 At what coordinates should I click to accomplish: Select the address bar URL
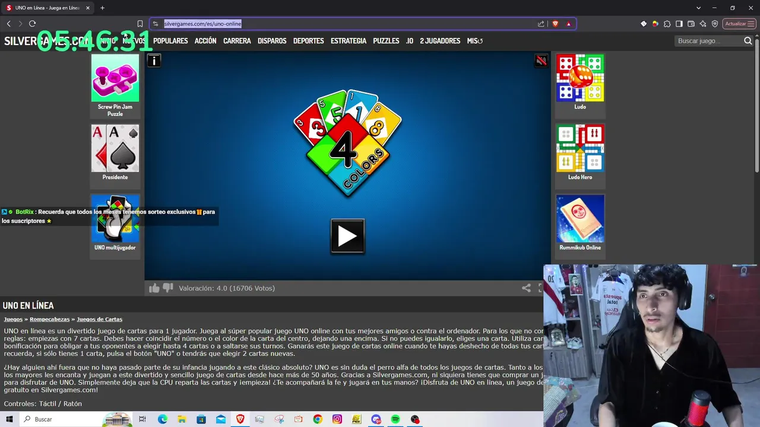coord(202,24)
